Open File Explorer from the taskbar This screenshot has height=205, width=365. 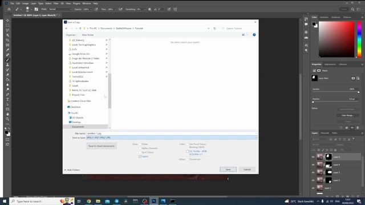pos(98,201)
